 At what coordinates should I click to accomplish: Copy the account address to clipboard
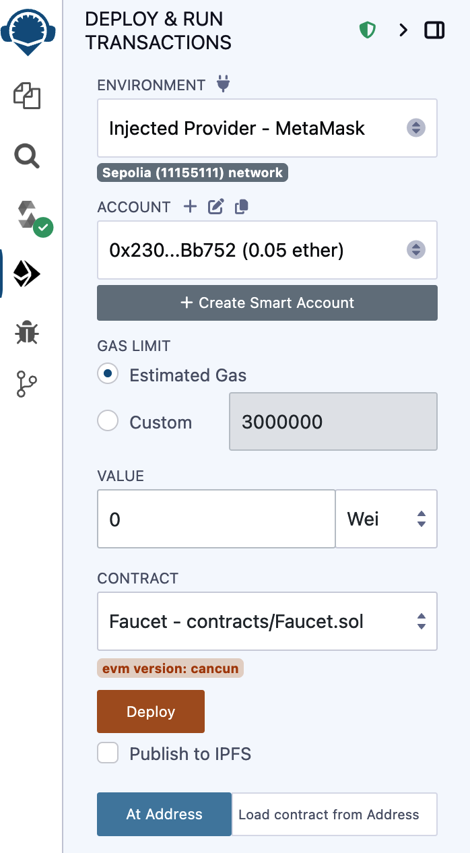point(241,207)
